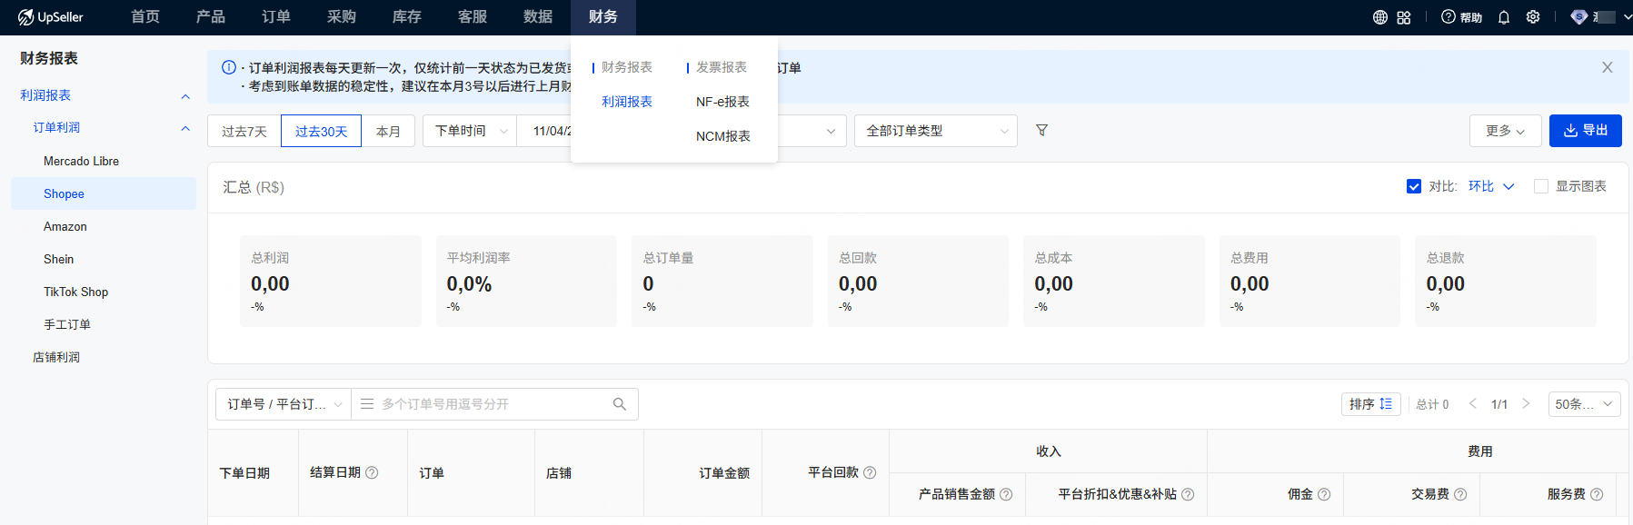This screenshot has height=525, width=1633.
Task: Open the 首页 menu
Action: coord(145,17)
